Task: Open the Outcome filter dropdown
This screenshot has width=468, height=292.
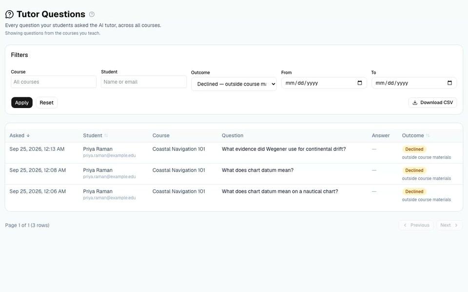Action: (x=234, y=84)
